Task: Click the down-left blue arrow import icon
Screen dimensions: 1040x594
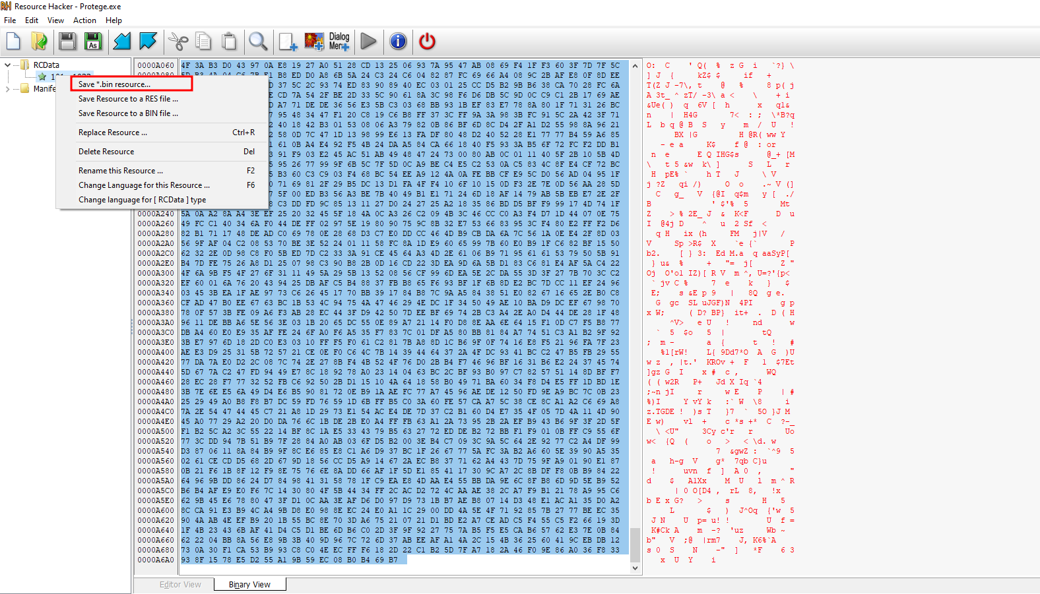Action: 122,42
